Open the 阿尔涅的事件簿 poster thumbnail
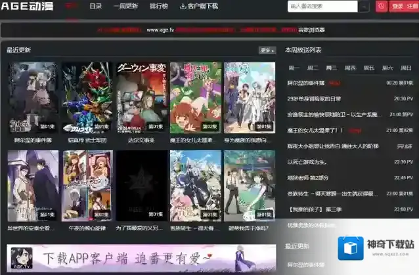Image resolution: width=419 pixels, height=275 pixels. coord(33,98)
